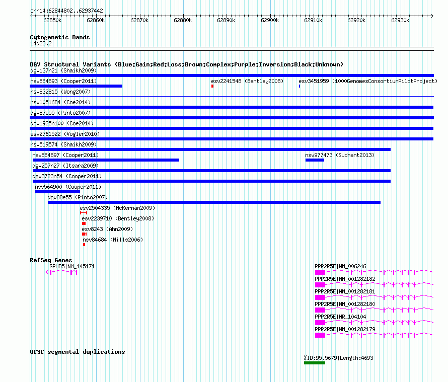Select the dgv88e55 Pinto2007 variant bar
Viewport: 448px width, 382px height.
coord(214,202)
